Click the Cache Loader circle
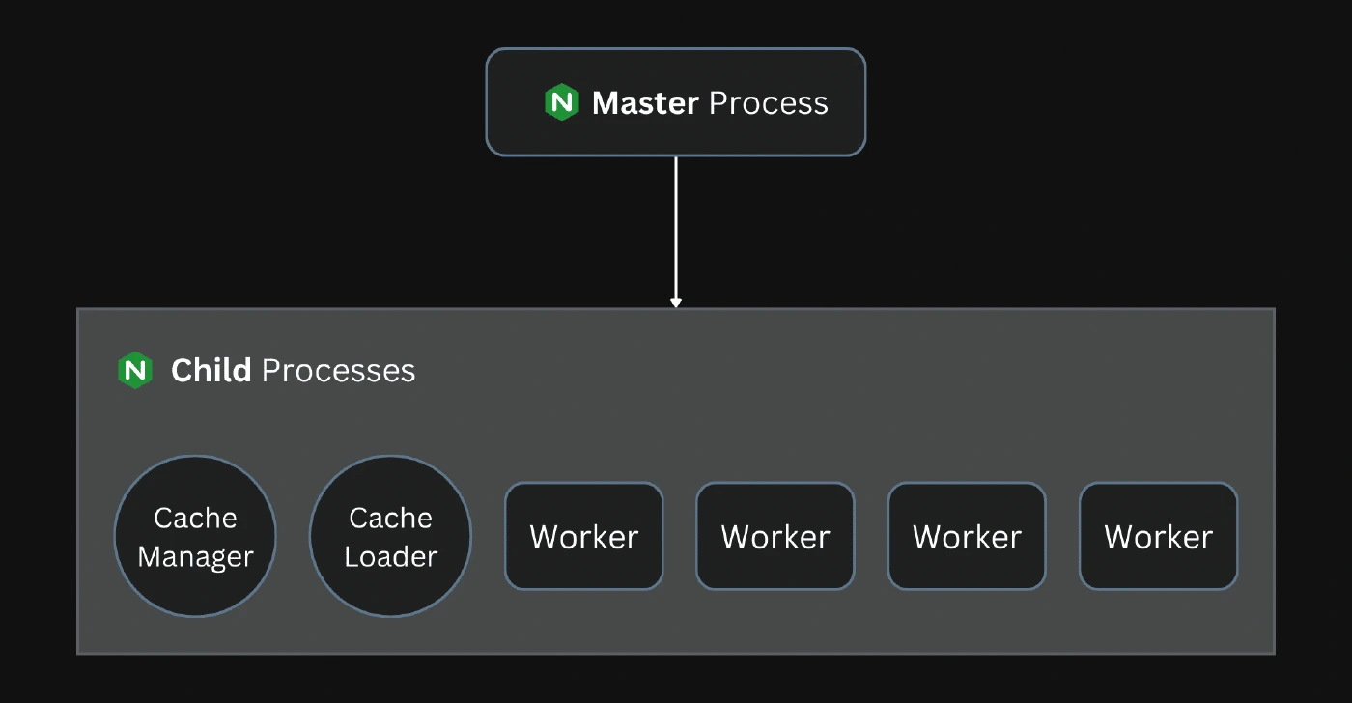 (390, 536)
